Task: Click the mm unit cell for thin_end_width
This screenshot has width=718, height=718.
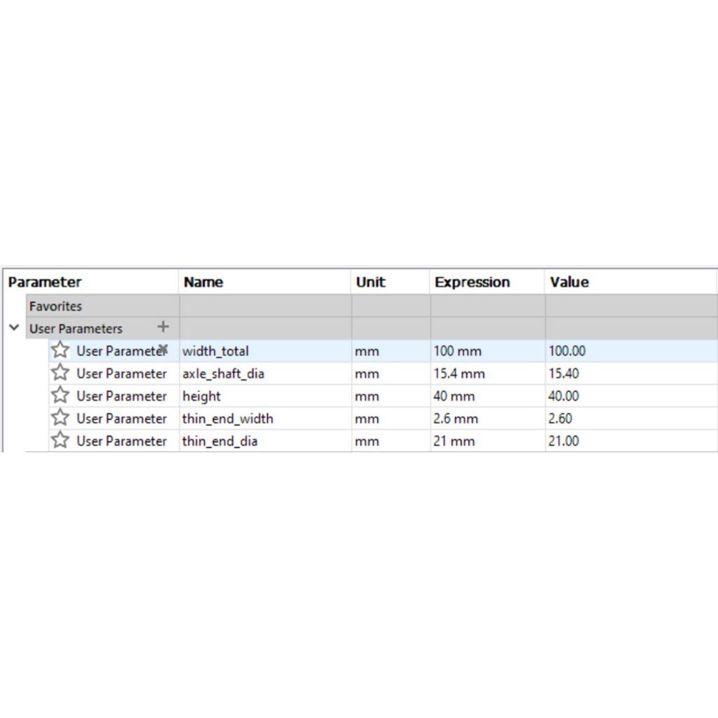Action: (391, 419)
